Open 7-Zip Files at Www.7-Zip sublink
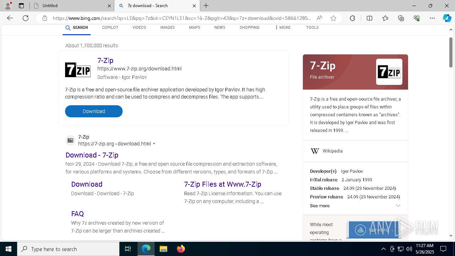 (x=223, y=184)
